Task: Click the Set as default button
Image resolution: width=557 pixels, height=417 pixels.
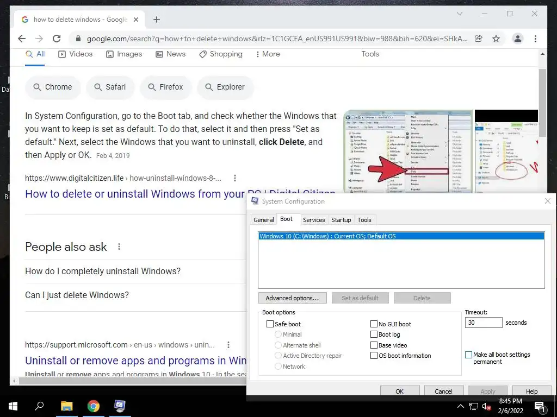Action: 360,298
